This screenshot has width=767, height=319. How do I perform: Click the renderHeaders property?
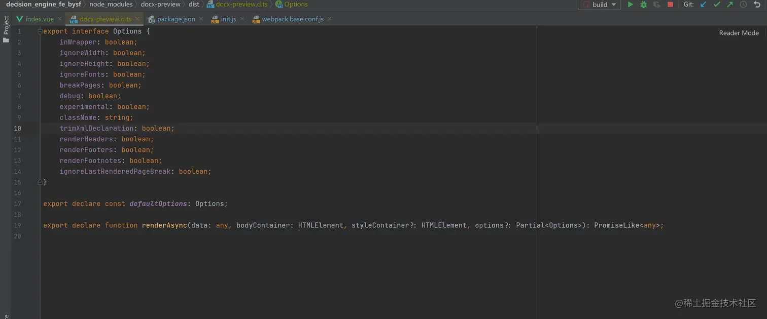coord(86,139)
